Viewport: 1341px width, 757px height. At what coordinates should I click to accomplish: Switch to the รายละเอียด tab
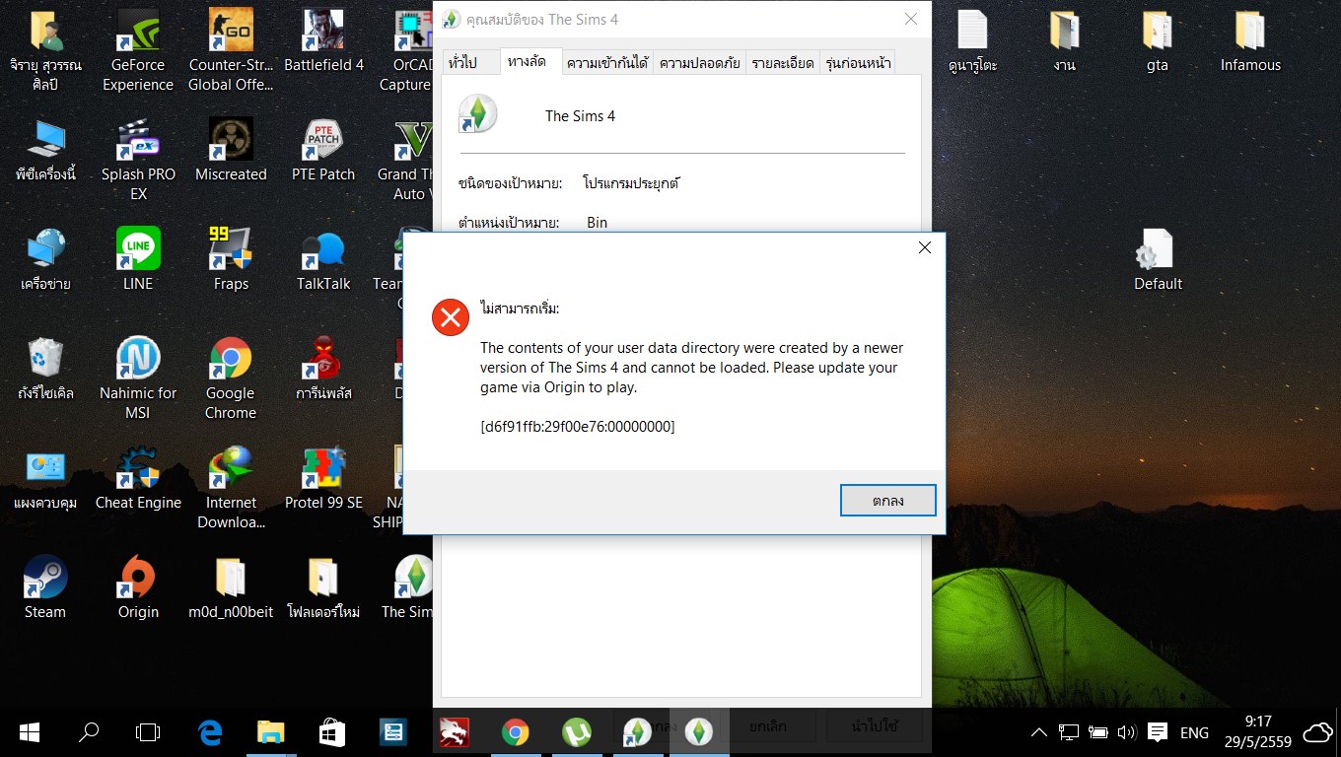(x=782, y=62)
